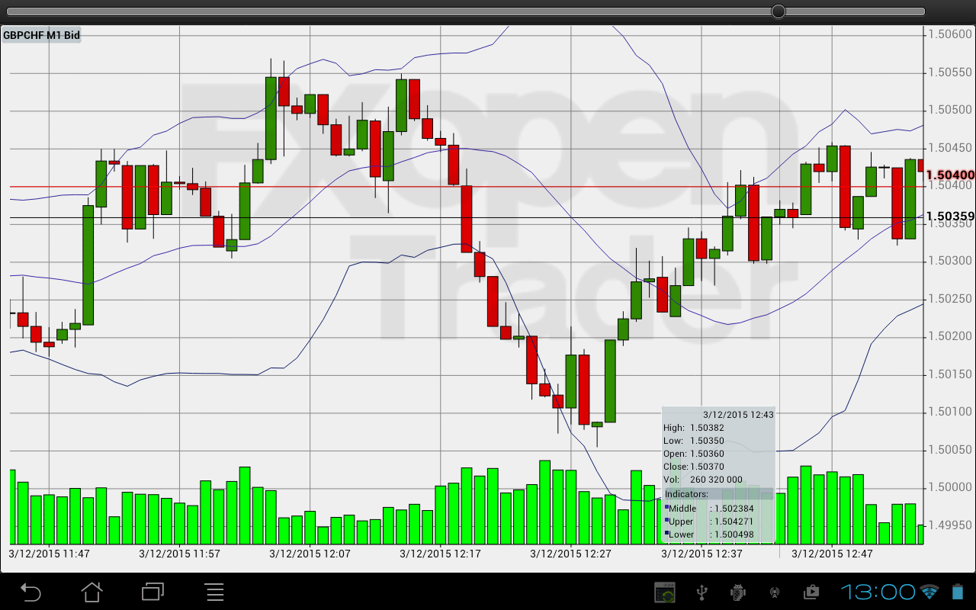This screenshot has width=976, height=610.
Task: Tap the Open: 1.50360 value
Action: [x=694, y=454]
